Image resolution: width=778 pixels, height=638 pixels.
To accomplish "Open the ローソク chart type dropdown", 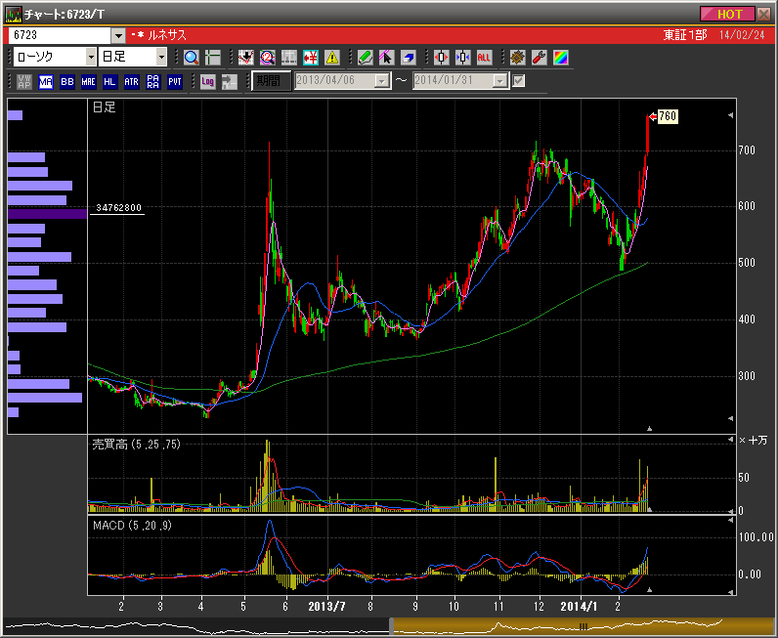I will 89,58.
